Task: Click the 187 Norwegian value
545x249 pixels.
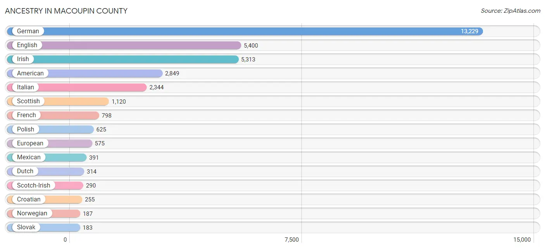Action: click(x=88, y=214)
